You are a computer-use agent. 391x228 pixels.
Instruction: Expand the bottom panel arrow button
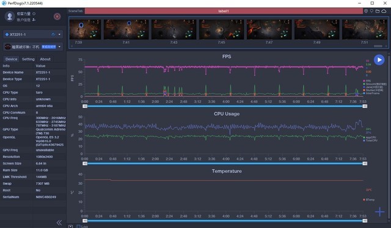click(x=71, y=226)
